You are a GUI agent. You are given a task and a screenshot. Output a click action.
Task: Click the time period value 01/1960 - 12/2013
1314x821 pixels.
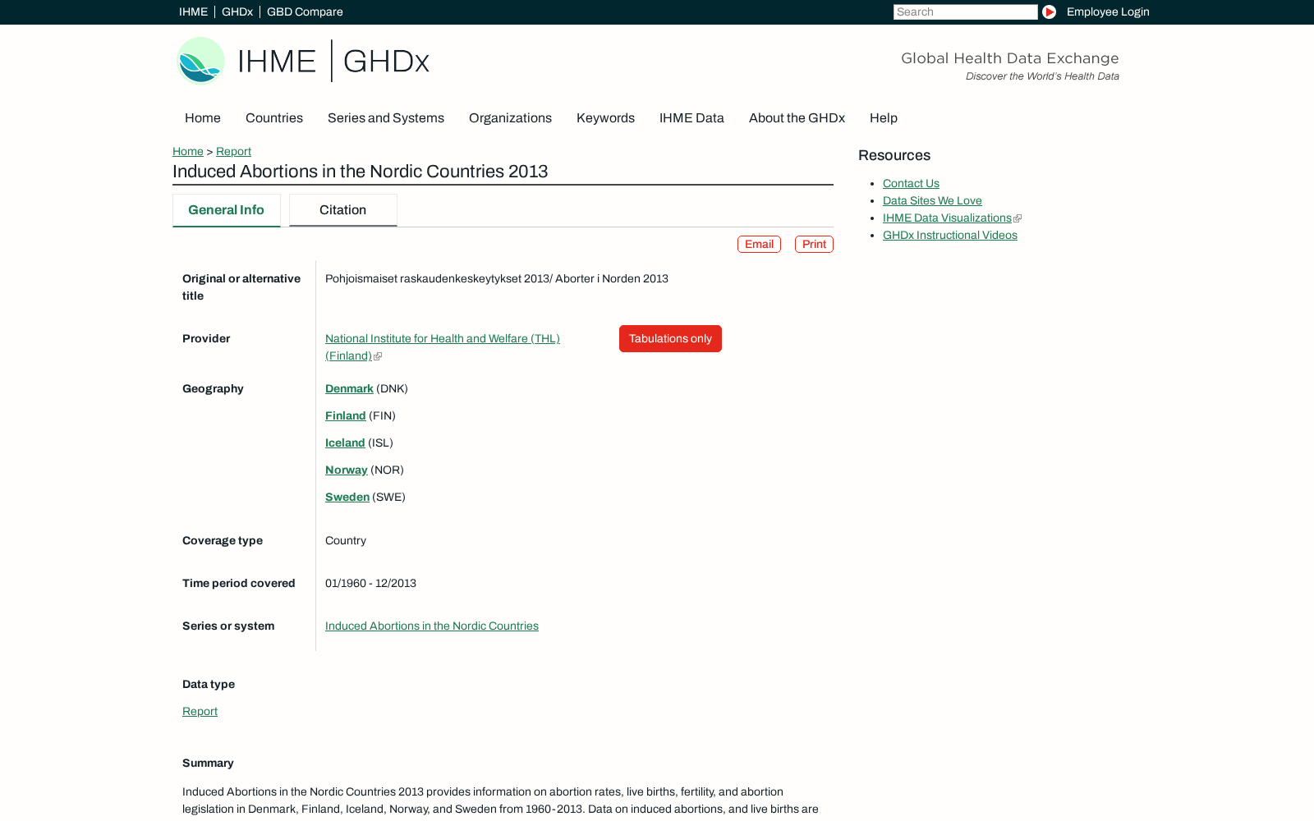click(370, 584)
